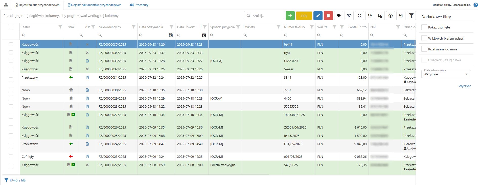Click the blue pencil edit button
Viewport: 478px width, 185px height.
pyautogui.click(x=318, y=16)
